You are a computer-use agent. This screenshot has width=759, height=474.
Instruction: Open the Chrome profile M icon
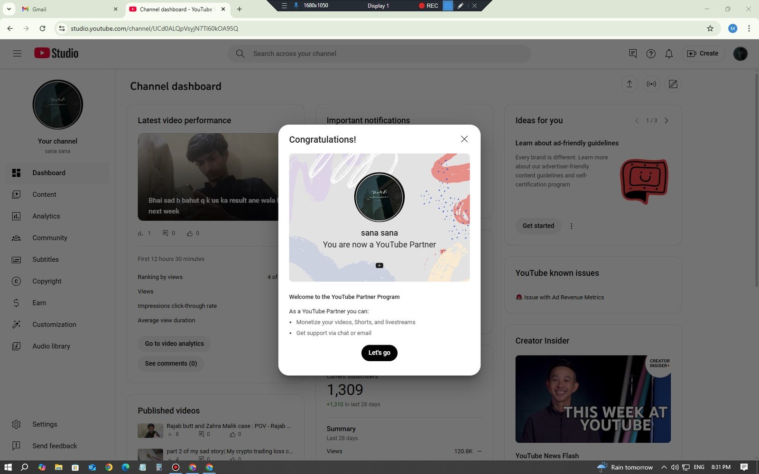[x=732, y=28]
